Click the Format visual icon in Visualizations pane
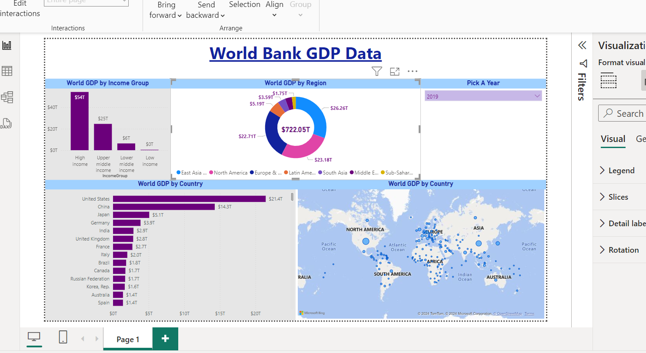Viewport: 646px width, 353px height. coord(609,81)
